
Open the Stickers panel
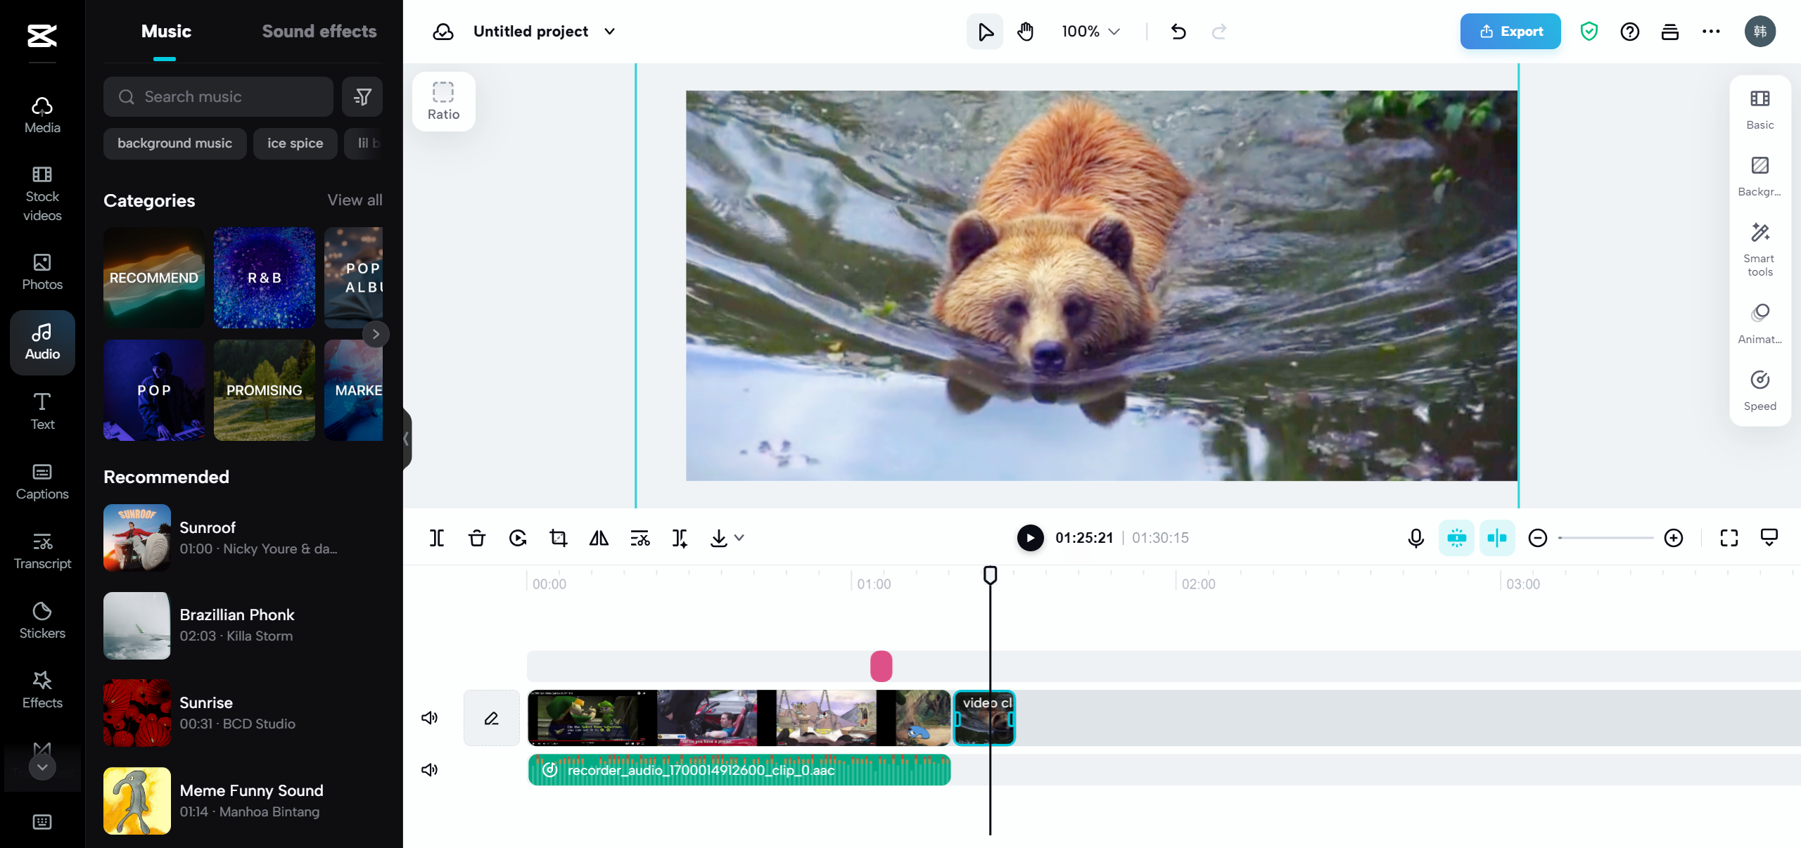pos(42,621)
